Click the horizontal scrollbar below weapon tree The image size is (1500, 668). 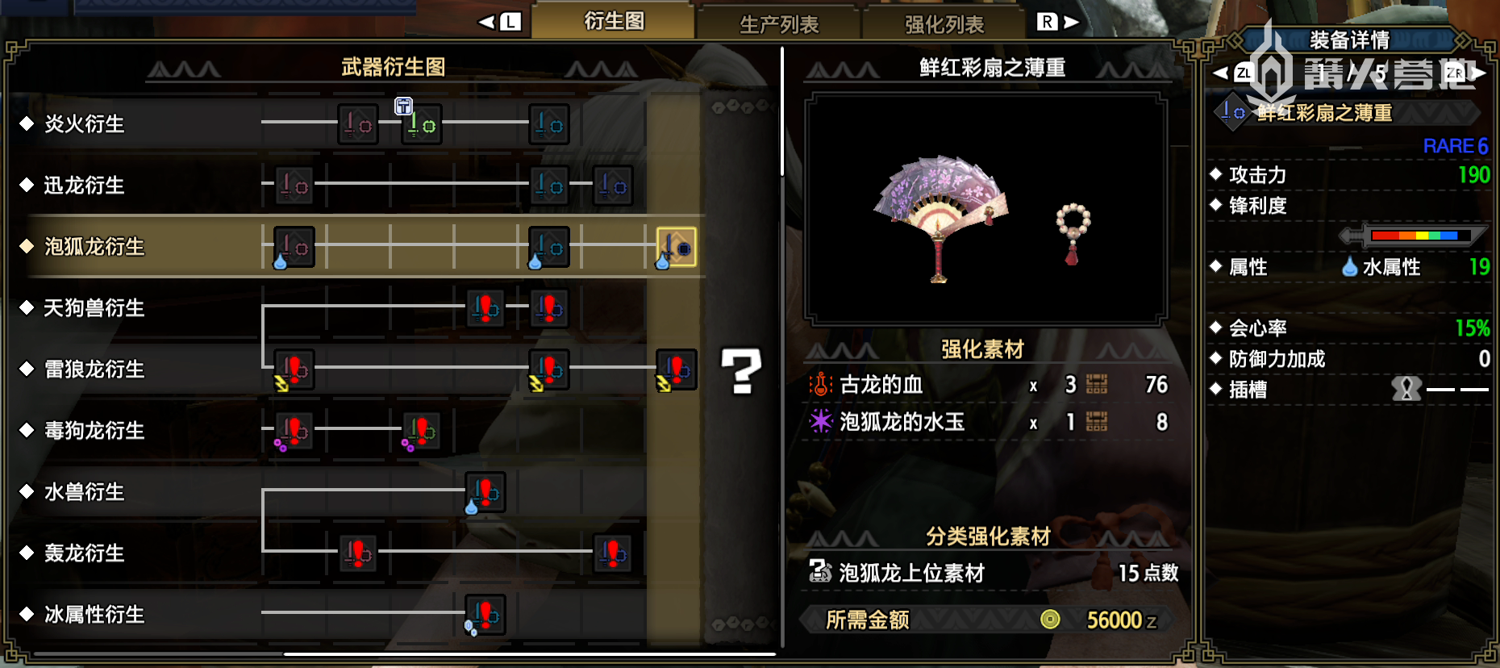pos(530,653)
